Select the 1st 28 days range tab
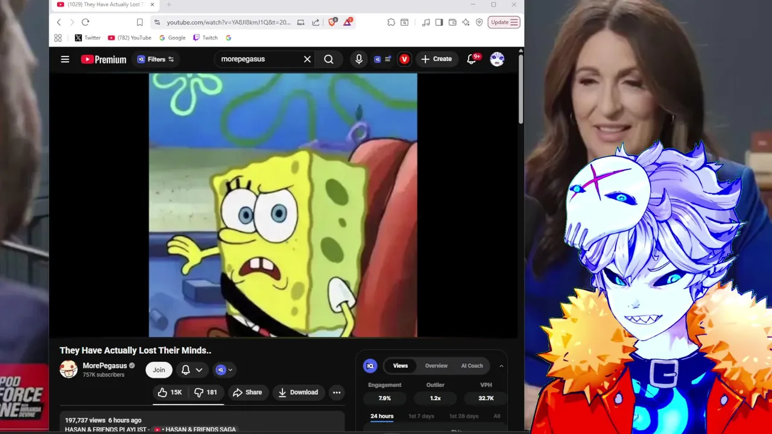This screenshot has height=434, width=772. point(463,417)
